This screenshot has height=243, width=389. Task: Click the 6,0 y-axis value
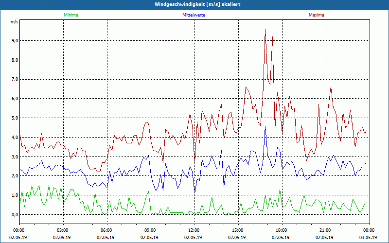15,99
